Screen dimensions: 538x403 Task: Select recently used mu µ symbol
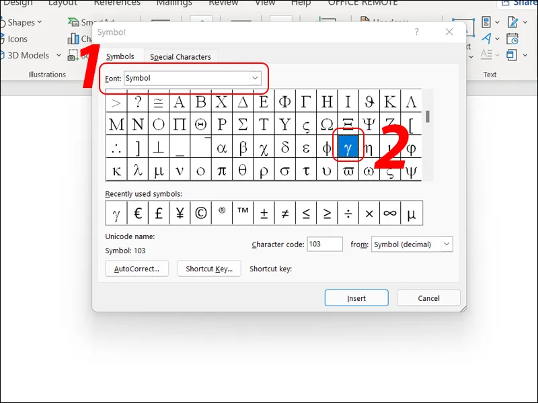click(411, 213)
